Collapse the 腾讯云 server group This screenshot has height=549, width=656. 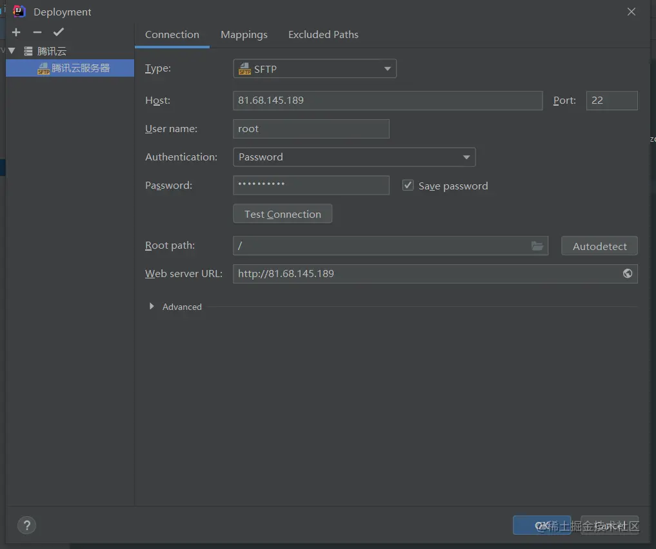(x=12, y=51)
